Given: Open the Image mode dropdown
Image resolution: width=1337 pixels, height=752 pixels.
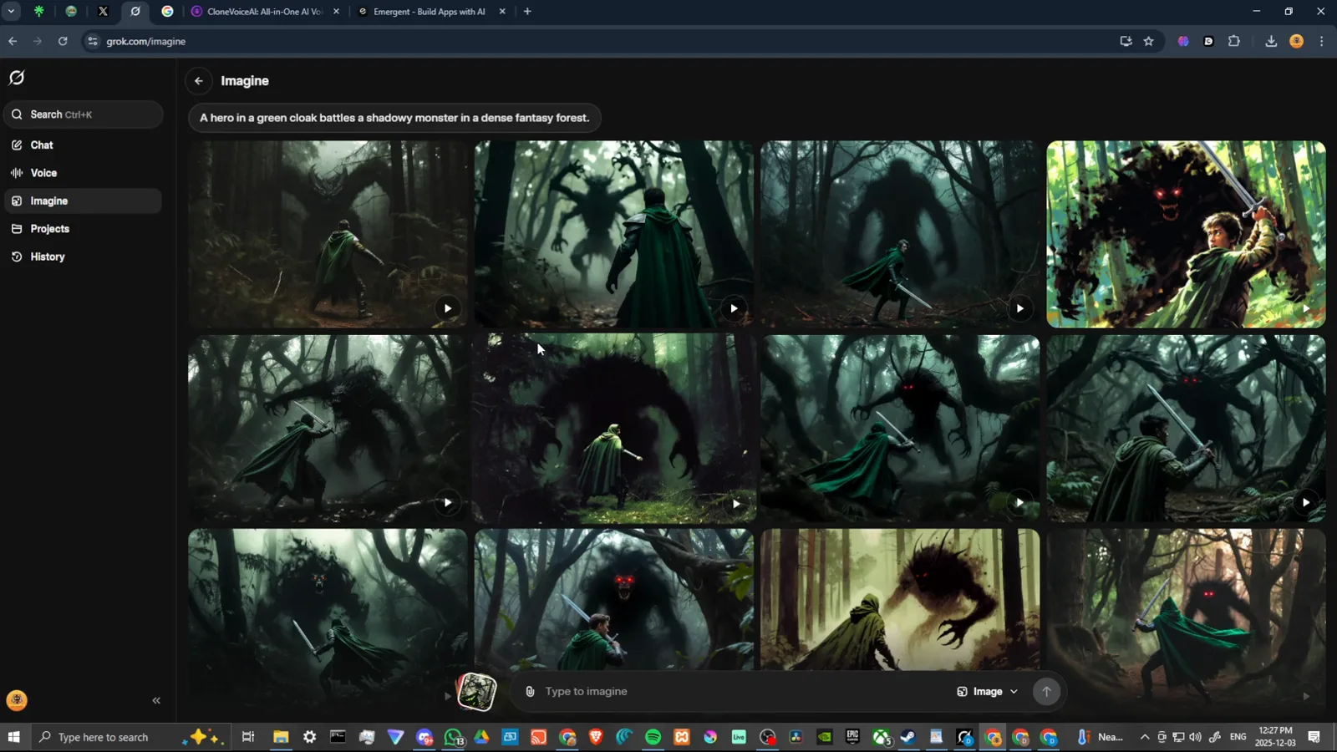Looking at the screenshot, I should tap(988, 692).
